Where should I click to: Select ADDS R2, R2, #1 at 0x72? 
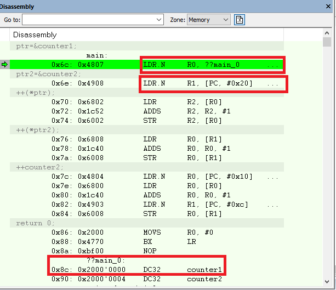[x=147, y=111]
